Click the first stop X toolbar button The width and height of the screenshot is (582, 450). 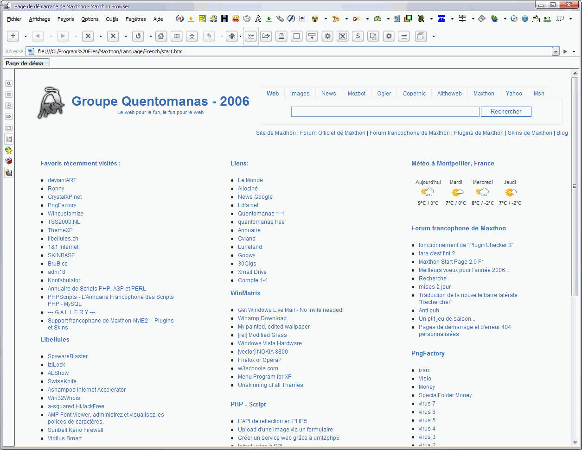(88, 36)
